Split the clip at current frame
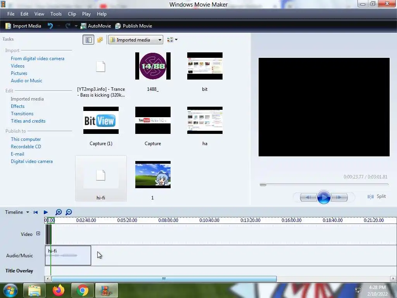Image resolution: width=397 pixels, height=298 pixels. tap(376, 196)
